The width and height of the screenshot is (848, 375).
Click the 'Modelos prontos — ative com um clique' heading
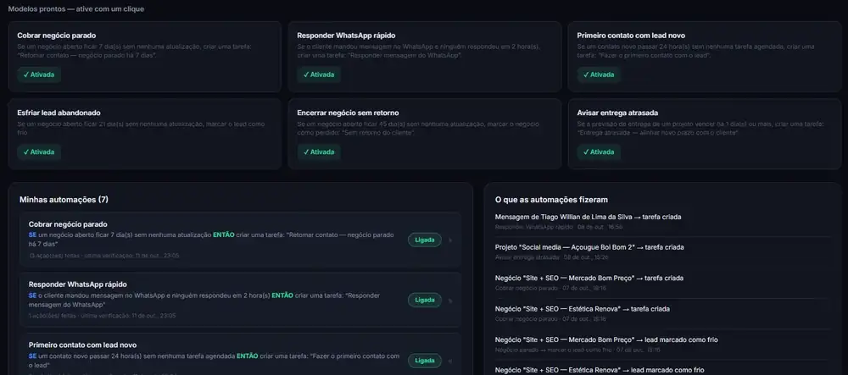(76, 9)
